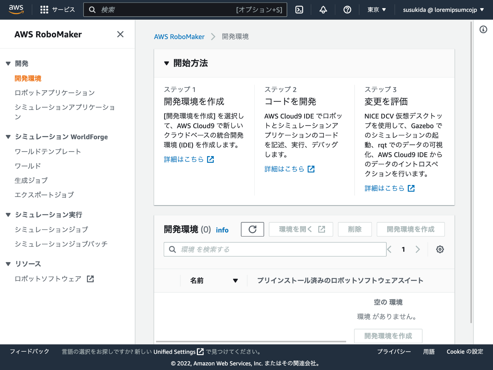
Task: Open the susukida account dropdown
Action: (443, 10)
